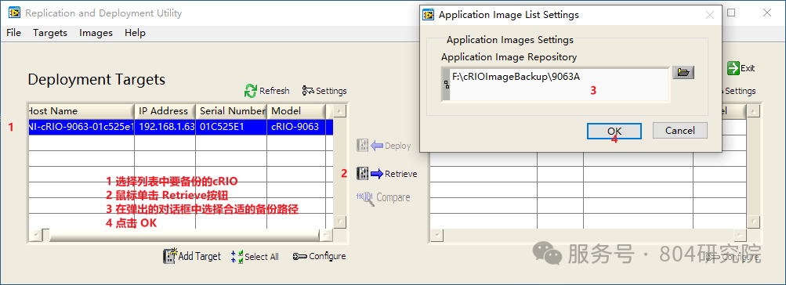Browse for repository folder with folder icon

pos(683,73)
